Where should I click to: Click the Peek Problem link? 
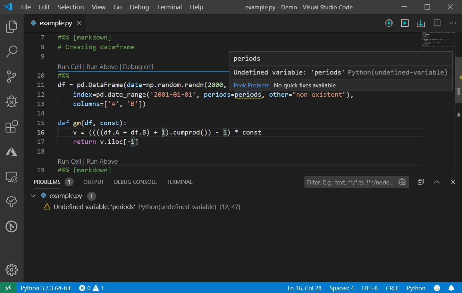point(251,85)
